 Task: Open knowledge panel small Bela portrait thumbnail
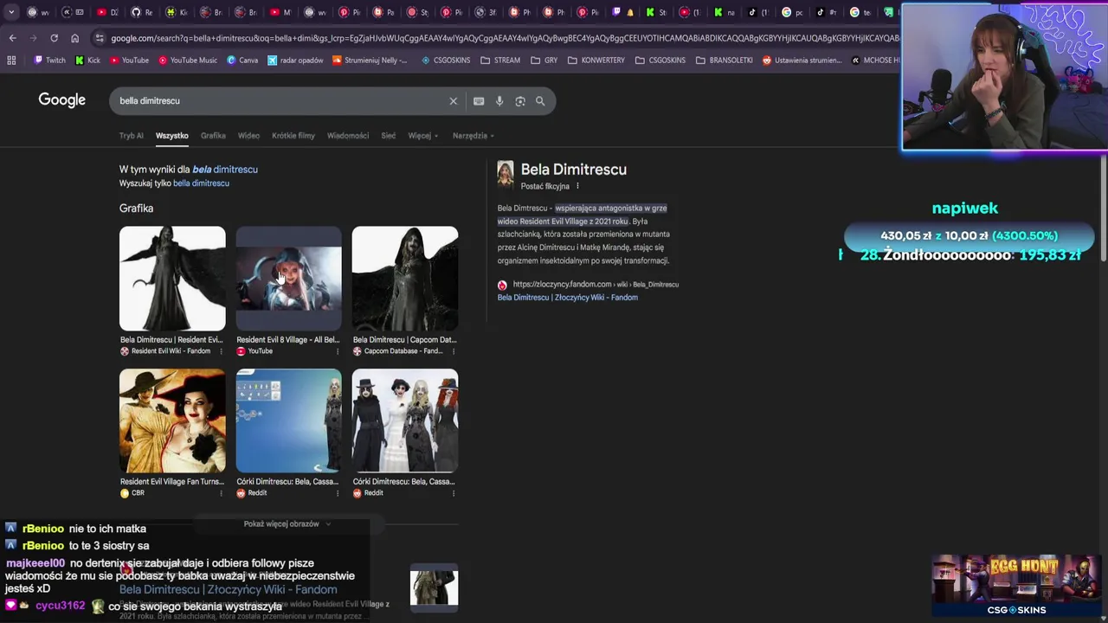pos(506,174)
